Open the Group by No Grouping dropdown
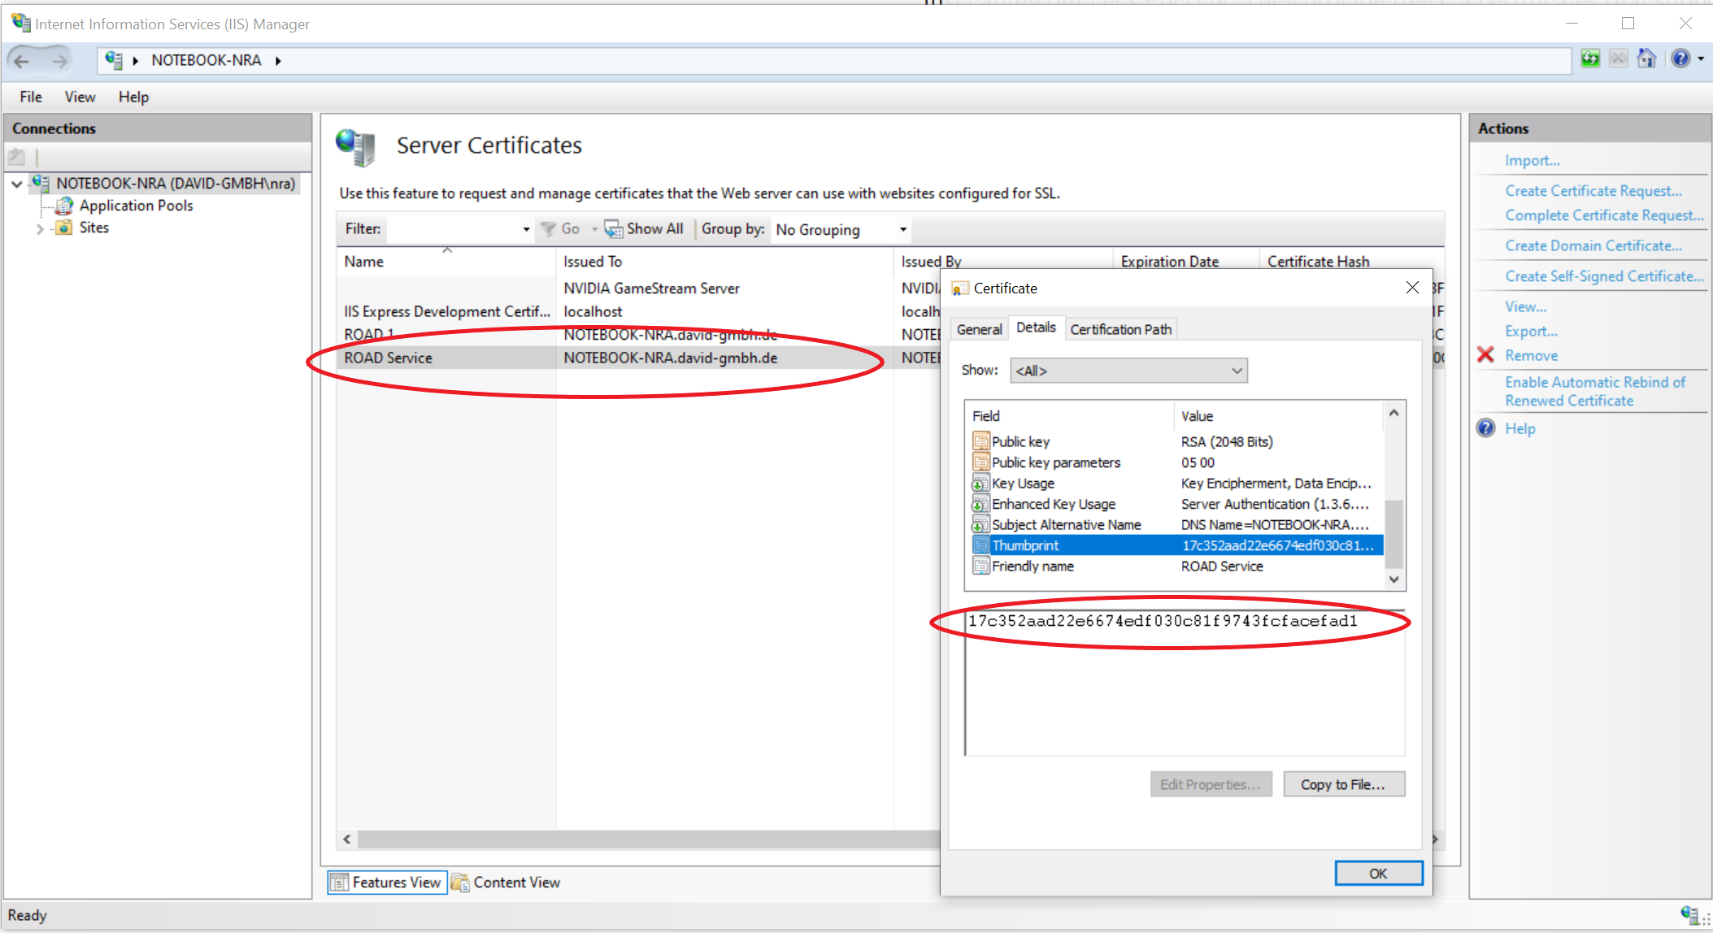 (841, 230)
